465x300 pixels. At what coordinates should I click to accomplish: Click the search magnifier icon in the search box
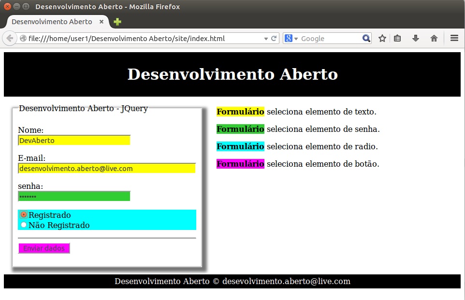point(366,39)
